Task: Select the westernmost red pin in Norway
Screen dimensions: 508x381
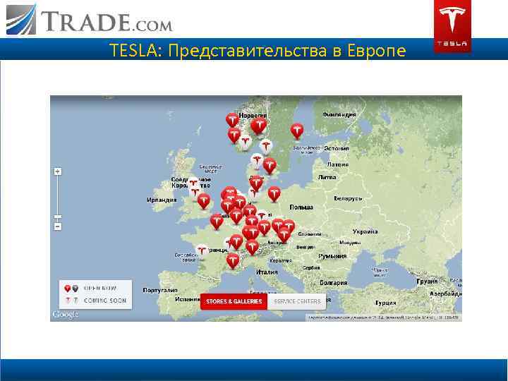Action: point(232,119)
